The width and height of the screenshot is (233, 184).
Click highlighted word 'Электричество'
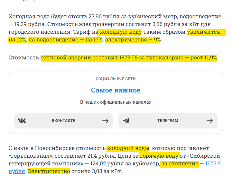coord(49,171)
